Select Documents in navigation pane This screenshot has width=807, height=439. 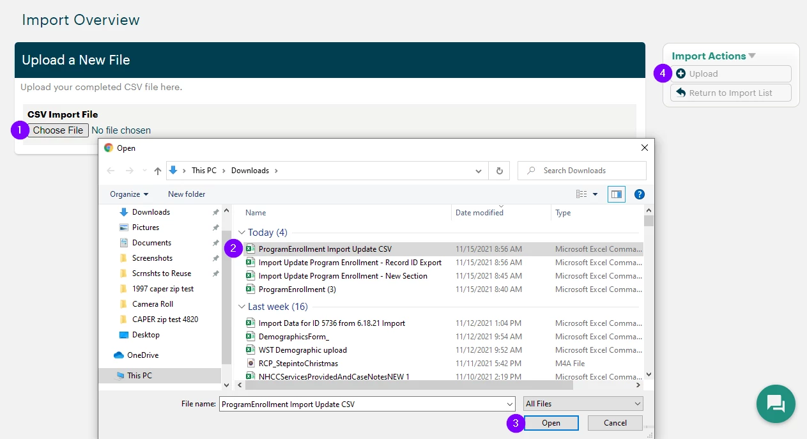coord(151,243)
